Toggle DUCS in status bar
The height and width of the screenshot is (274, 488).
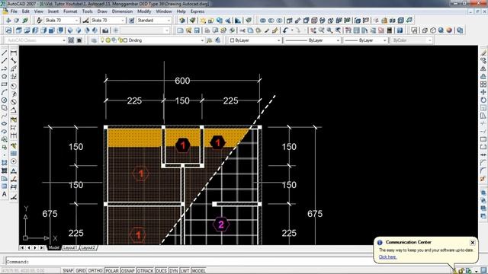click(x=161, y=271)
